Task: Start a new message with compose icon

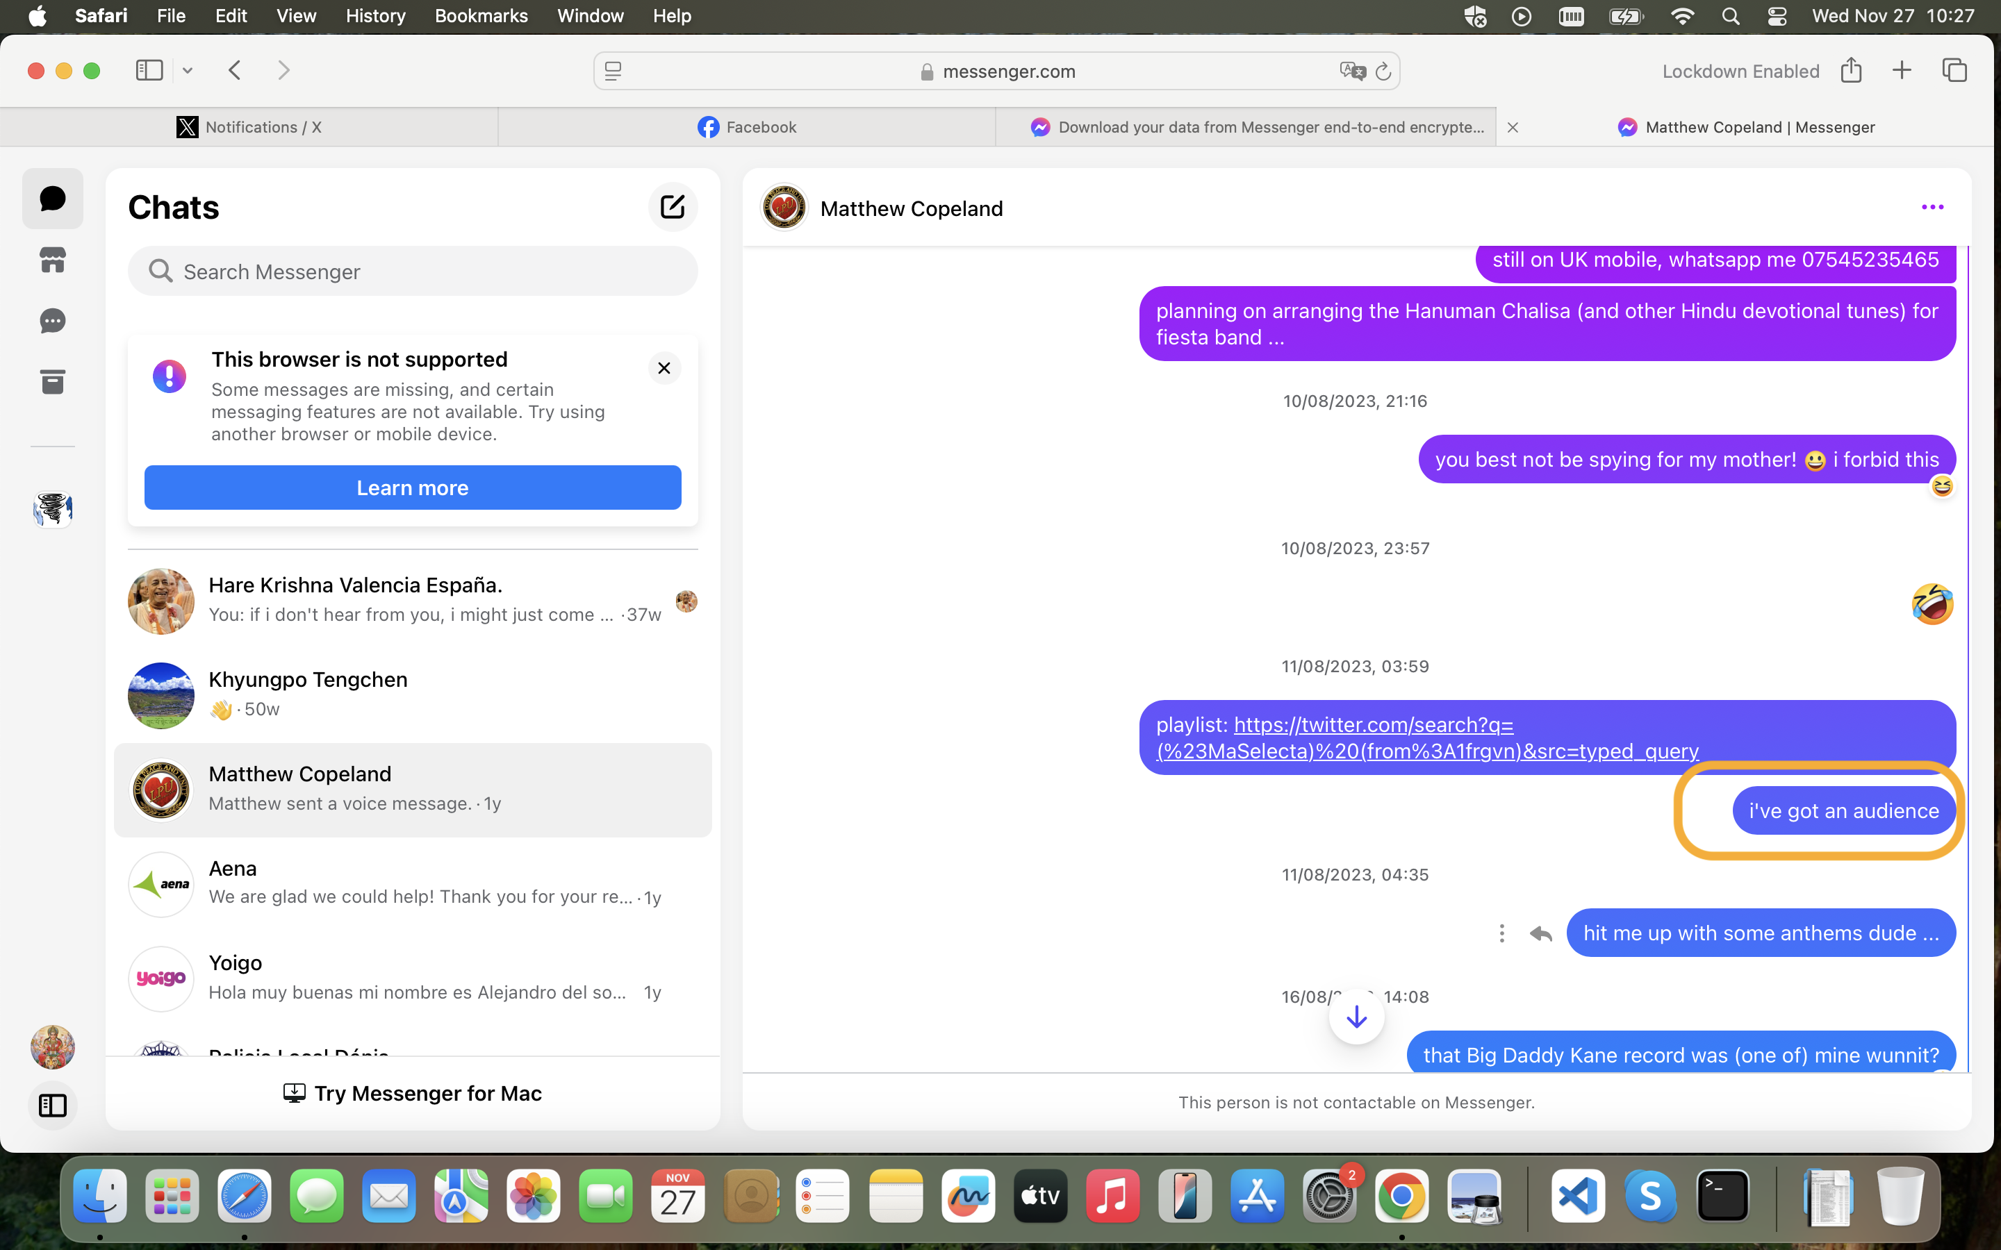Action: click(673, 207)
